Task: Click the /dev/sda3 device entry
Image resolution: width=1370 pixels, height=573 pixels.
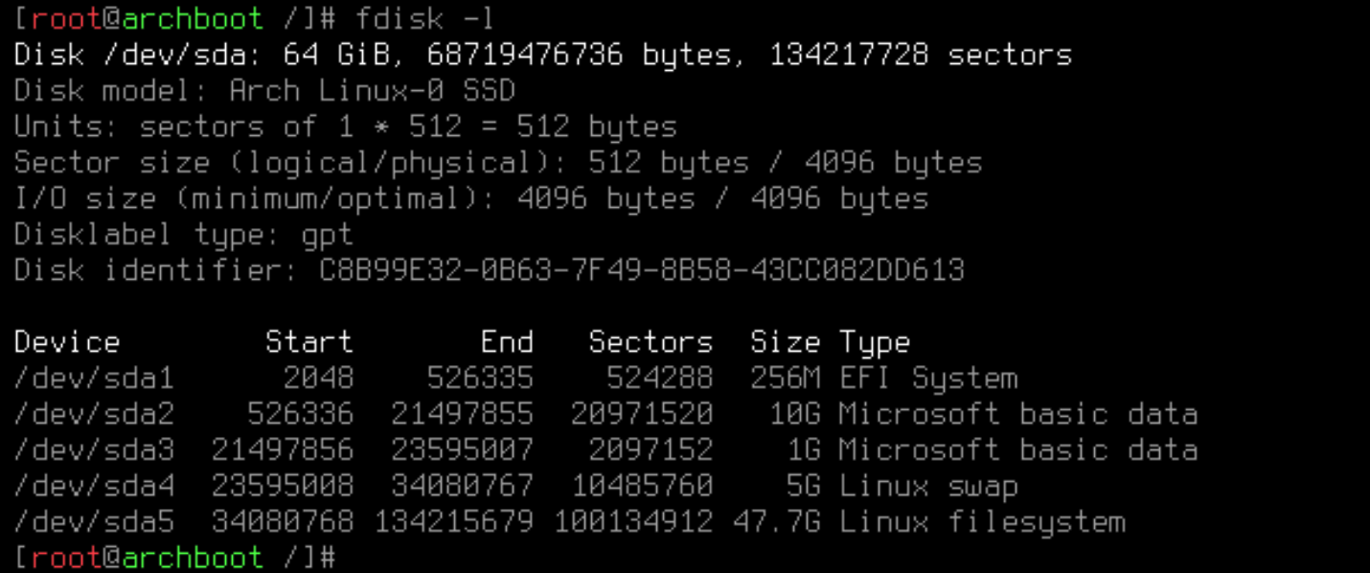Action: pos(94,450)
